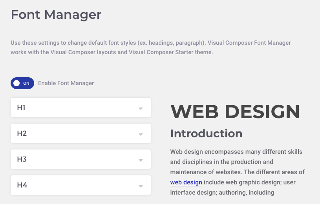Viewport: 320px width, 204px height.
Task: Click the WEB DESIGN preview heading
Action: [x=235, y=111]
